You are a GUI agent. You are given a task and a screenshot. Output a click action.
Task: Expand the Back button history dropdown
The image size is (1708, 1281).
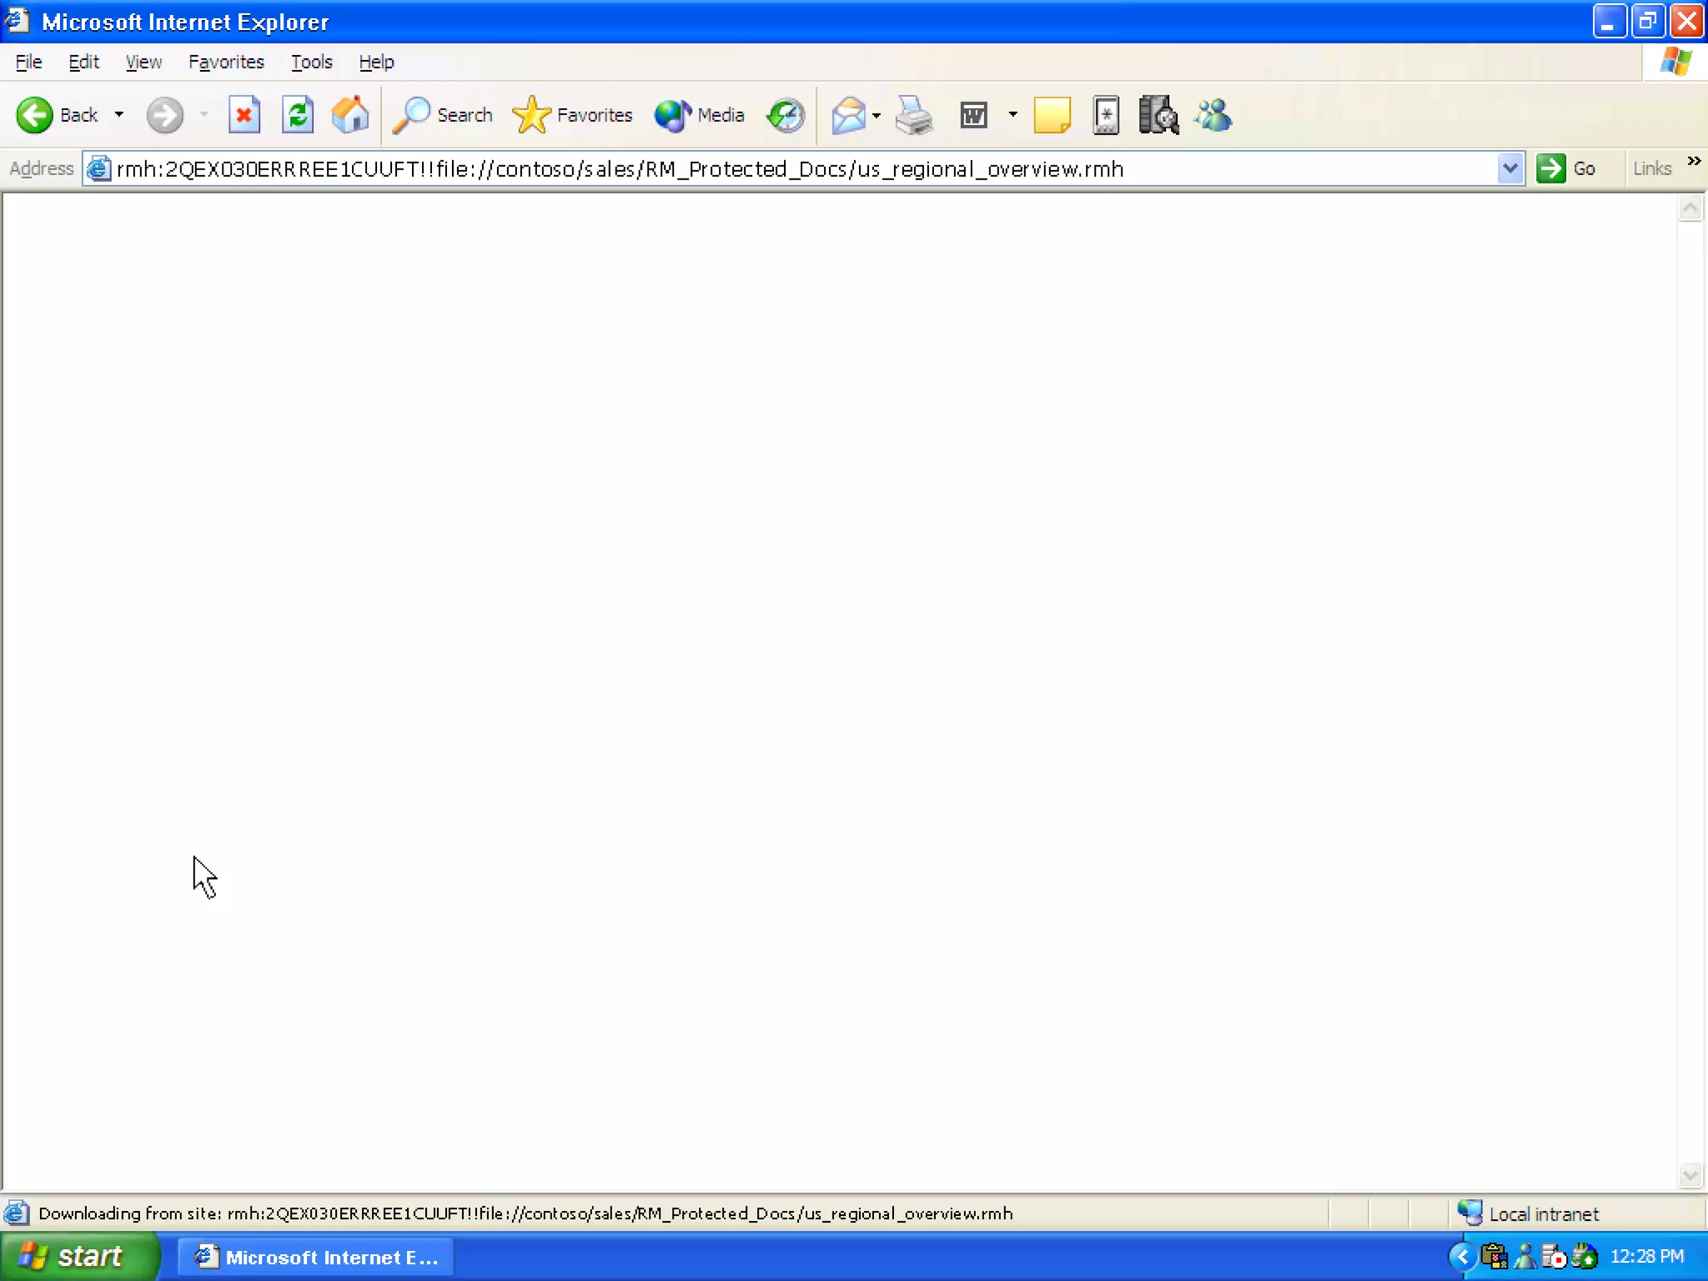pos(119,115)
